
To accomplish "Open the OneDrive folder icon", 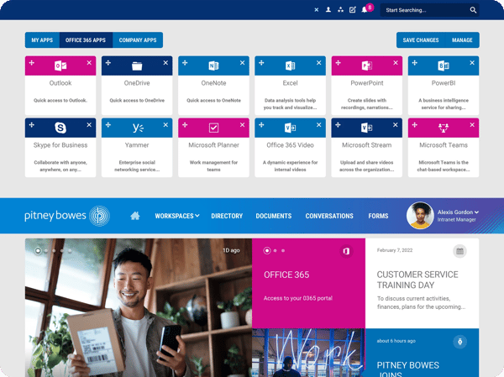I will pyautogui.click(x=137, y=65).
